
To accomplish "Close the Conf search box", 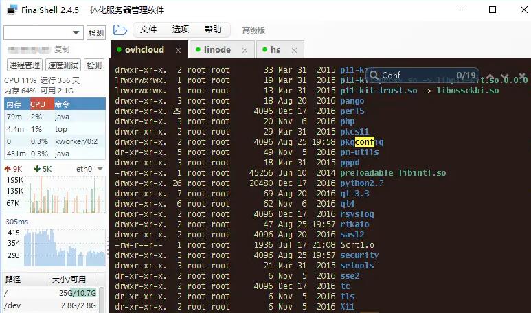I will point(522,76).
